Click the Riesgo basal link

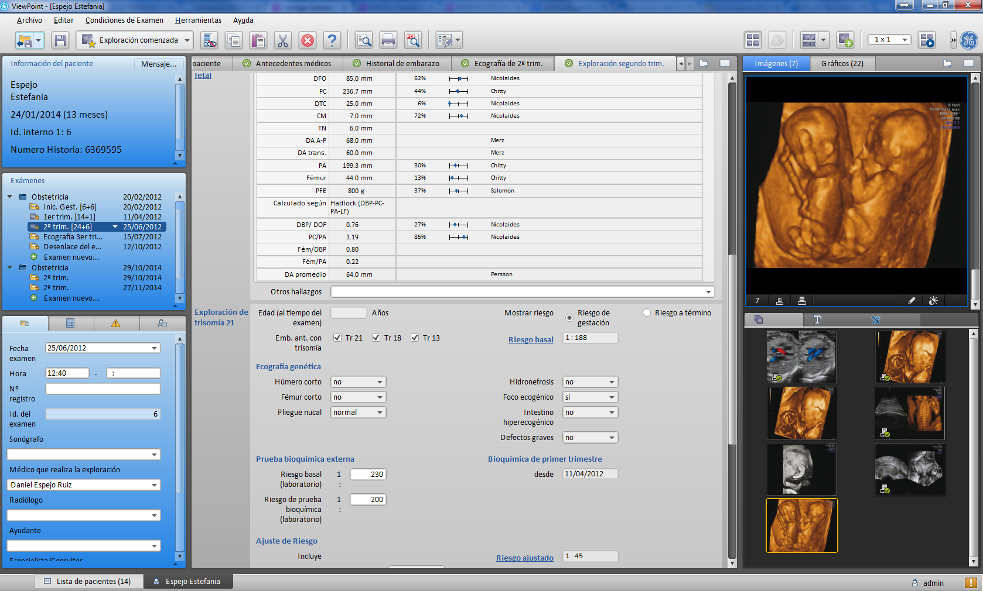531,340
